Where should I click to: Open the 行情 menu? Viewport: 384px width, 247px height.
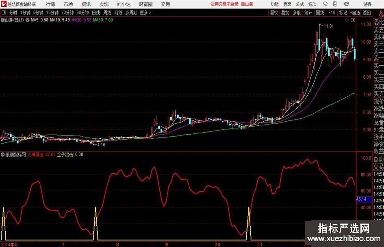pos(50,4)
